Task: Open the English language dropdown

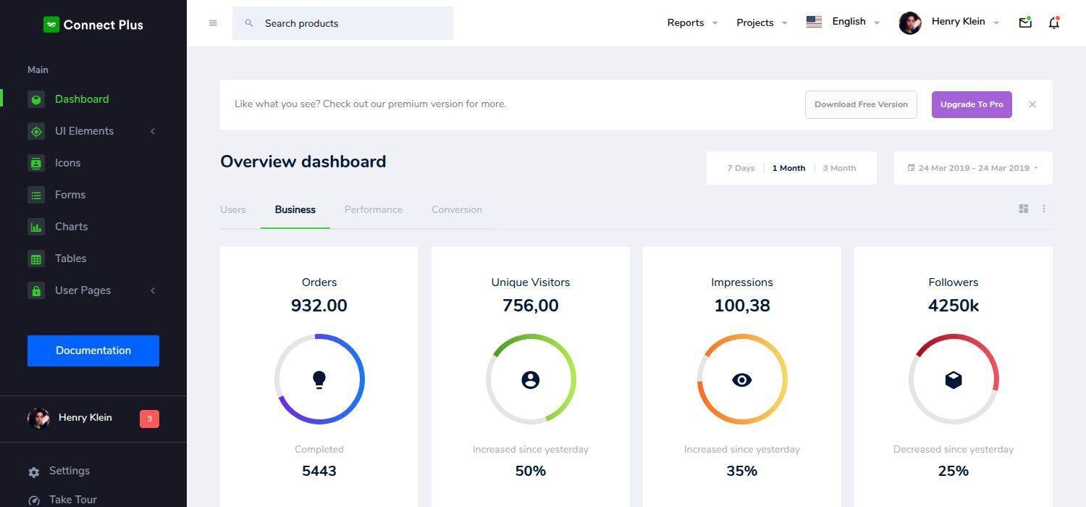Action: point(843,22)
